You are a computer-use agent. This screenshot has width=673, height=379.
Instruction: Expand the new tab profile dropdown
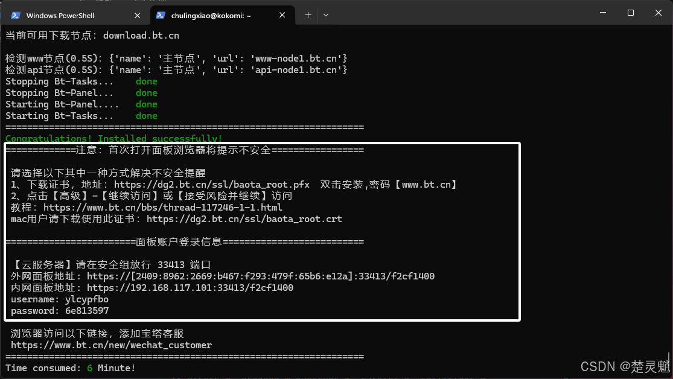[326, 15]
